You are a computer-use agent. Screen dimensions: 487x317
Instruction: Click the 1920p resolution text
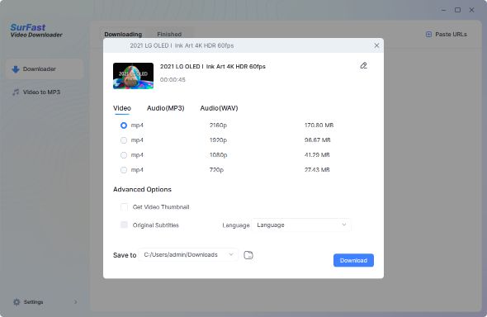point(218,140)
